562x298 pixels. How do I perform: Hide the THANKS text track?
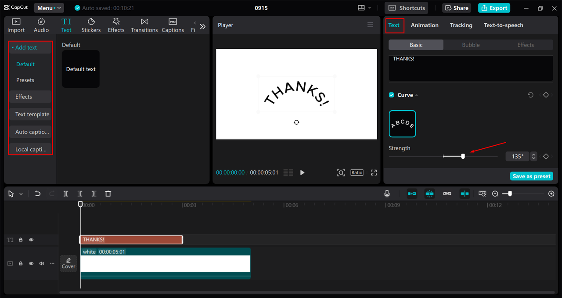[31, 240]
